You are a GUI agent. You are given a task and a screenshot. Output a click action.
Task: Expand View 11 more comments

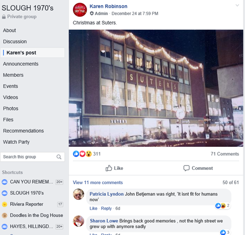(98, 183)
